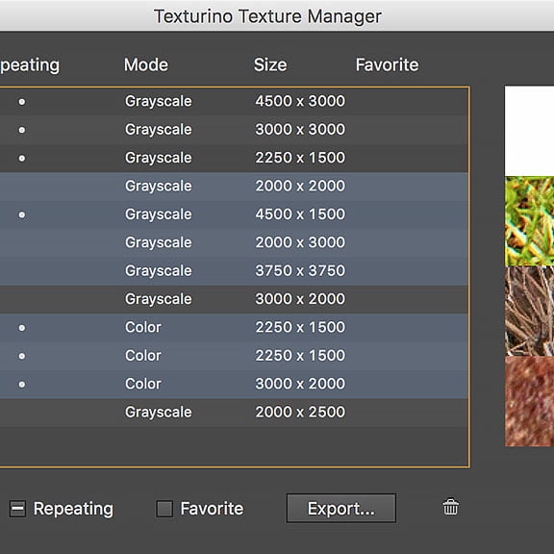Screen dimensions: 554x554
Task: Click repeating dot in 4500 x 1500 row
Action: click(x=22, y=214)
